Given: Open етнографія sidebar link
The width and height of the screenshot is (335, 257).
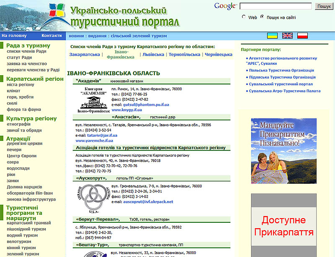Looking at the screenshot, I should tap(18, 124).
